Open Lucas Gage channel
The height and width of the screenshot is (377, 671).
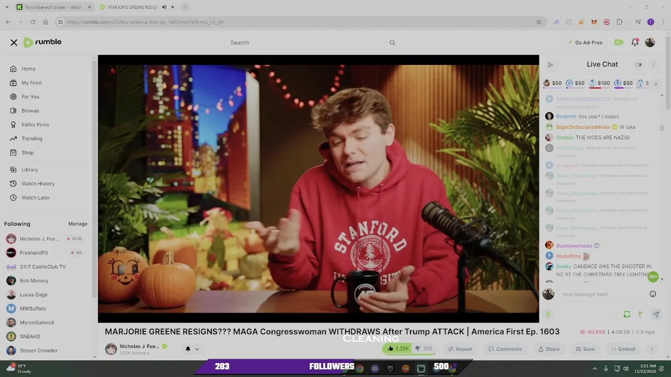(34, 295)
